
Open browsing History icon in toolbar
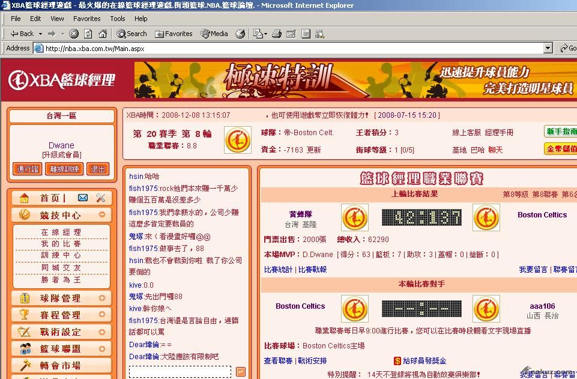tap(240, 34)
